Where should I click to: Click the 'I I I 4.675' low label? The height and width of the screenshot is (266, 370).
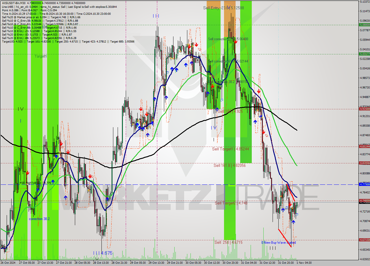point(103,253)
